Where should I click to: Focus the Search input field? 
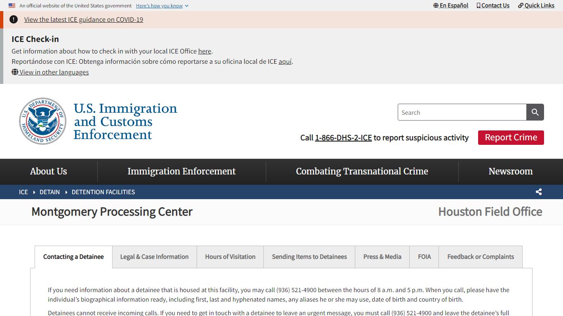coord(462,112)
